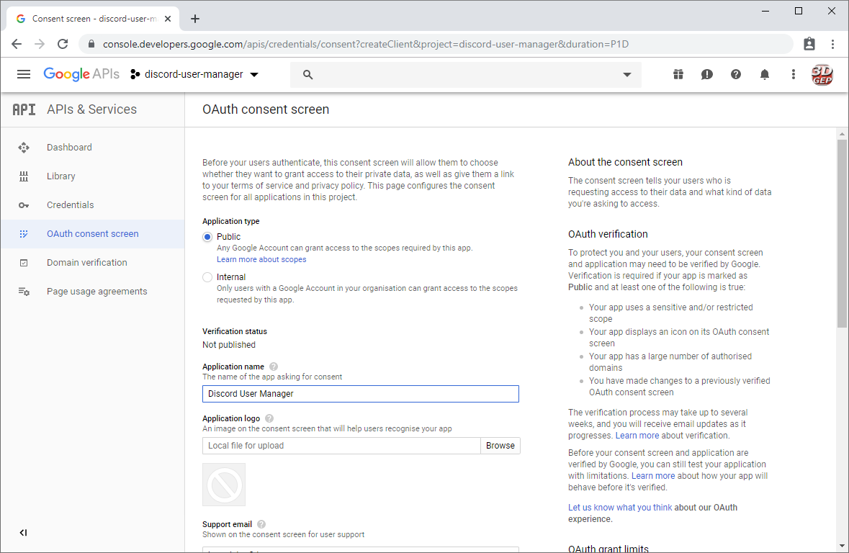Open Let us know what you think link
The height and width of the screenshot is (553, 849).
[620, 508]
